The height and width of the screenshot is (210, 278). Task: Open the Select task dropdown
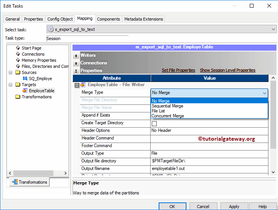(273, 29)
